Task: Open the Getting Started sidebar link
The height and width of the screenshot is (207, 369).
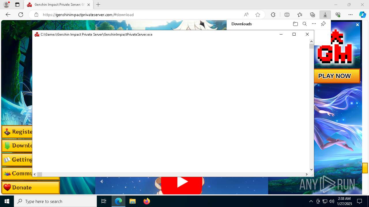Action: coord(17,160)
